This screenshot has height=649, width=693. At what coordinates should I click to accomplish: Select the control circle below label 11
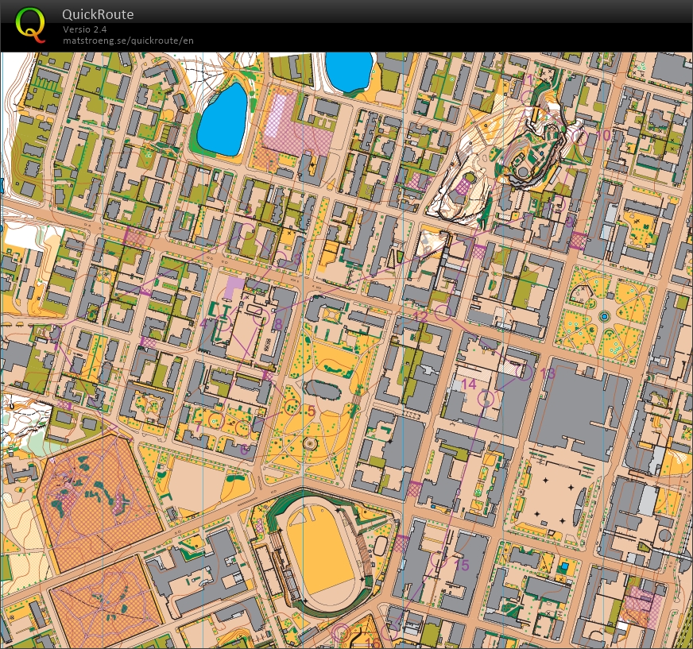pos(528,97)
